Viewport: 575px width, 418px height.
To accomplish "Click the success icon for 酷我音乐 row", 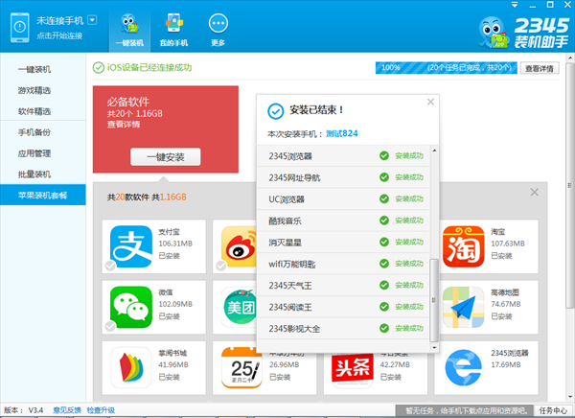I will [x=384, y=221].
